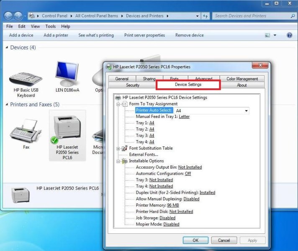Collapse the Installable Options node
The width and height of the screenshot is (298, 251).
tap(118, 161)
